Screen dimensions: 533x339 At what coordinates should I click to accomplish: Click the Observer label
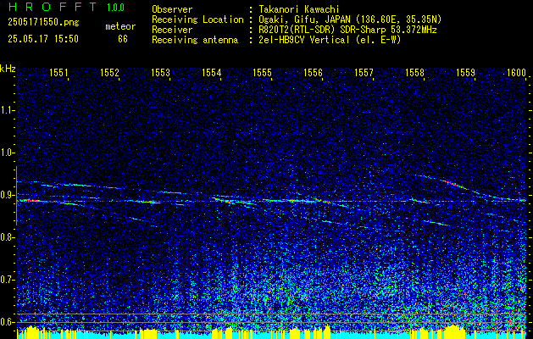[172, 9]
